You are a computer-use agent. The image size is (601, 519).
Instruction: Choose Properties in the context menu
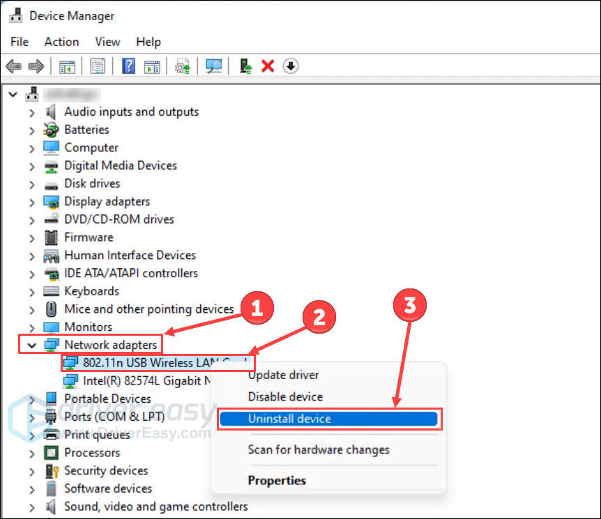[x=277, y=480]
